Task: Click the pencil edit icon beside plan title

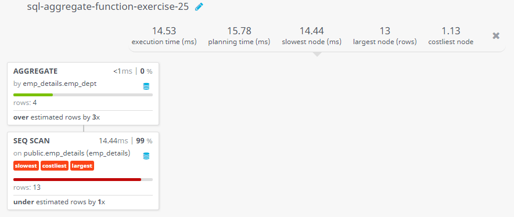Action: 199,6
